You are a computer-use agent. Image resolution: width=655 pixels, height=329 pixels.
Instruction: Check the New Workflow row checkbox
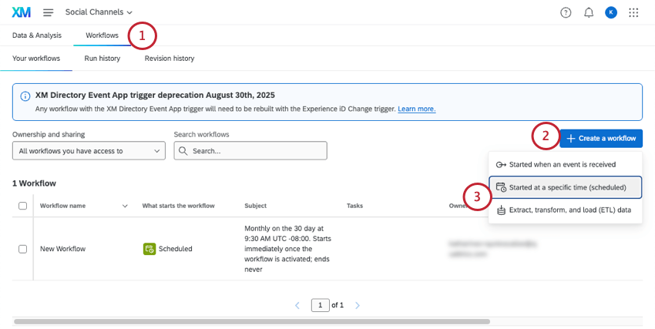tap(22, 249)
